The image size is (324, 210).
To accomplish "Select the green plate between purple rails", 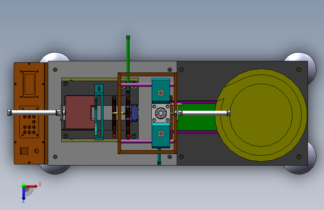I will [196, 117].
